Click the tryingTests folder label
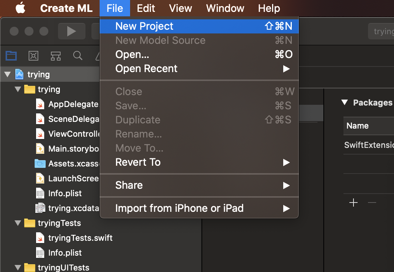The image size is (394, 272). tap(59, 223)
